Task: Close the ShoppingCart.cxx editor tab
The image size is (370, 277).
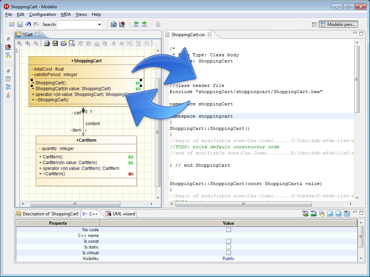Action: [210, 34]
